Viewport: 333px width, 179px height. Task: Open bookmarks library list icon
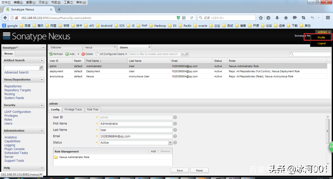269,18
